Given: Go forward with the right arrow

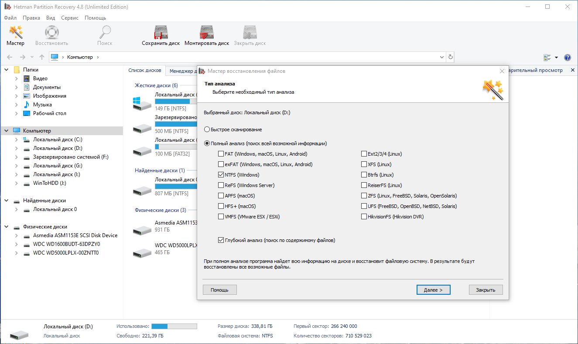Looking at the screenshot, I should point(23,57).
